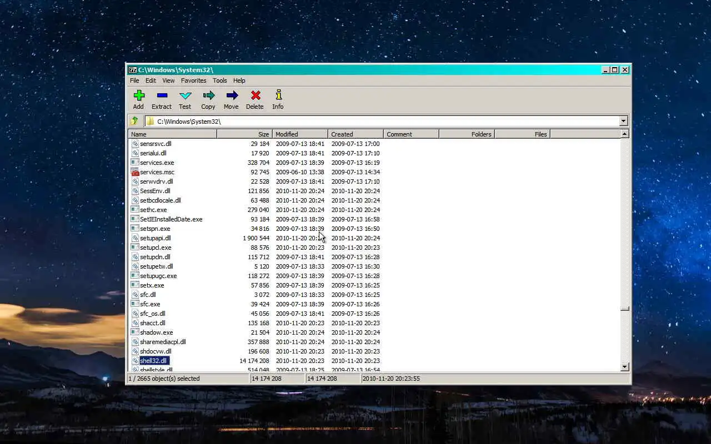Select the file setbcdlocale.dll
711x444 pixels.
coord(160,200)
